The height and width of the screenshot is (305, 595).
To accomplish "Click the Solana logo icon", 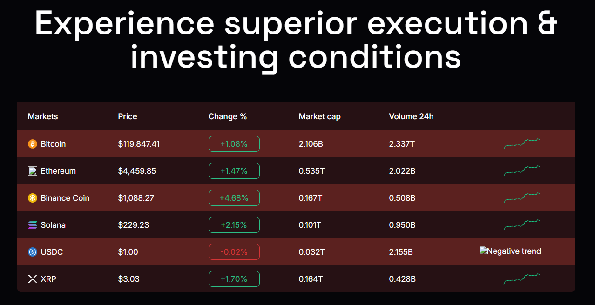I will coord(32,225).
